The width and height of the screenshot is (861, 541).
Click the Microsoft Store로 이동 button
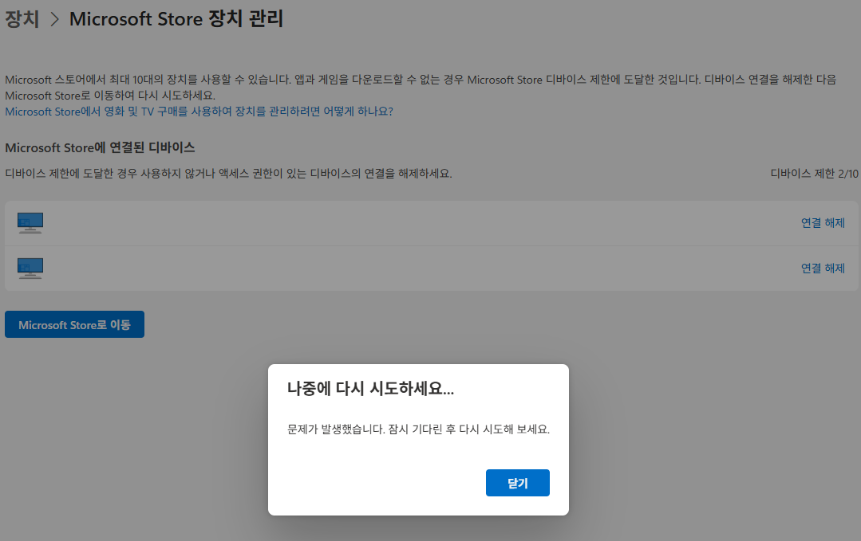(74, 324)
